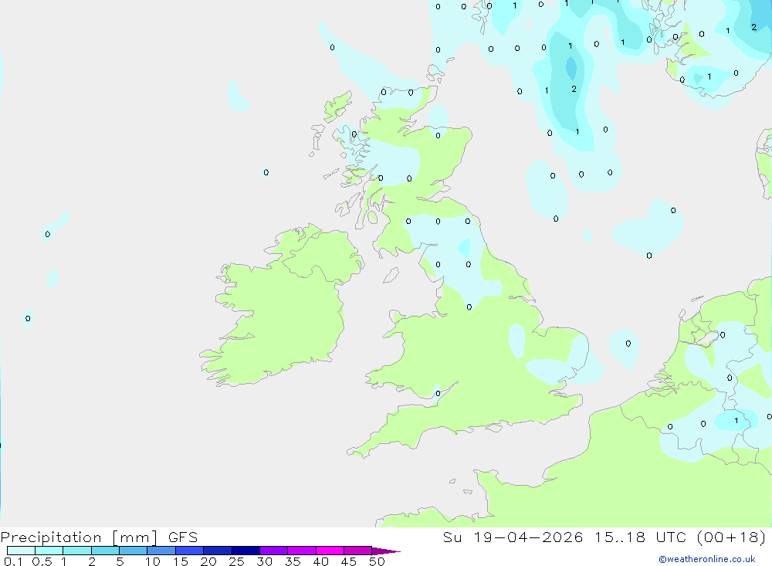Click the '30' legend scale label

click(265, 561)
